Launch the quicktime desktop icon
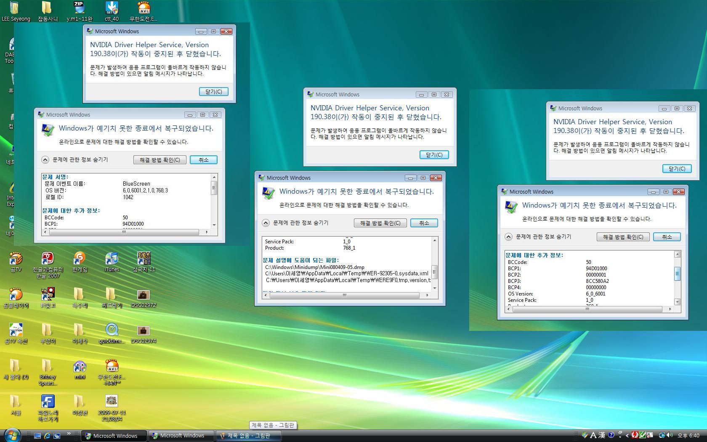This screenshot has height=442, width=707. 112,334
